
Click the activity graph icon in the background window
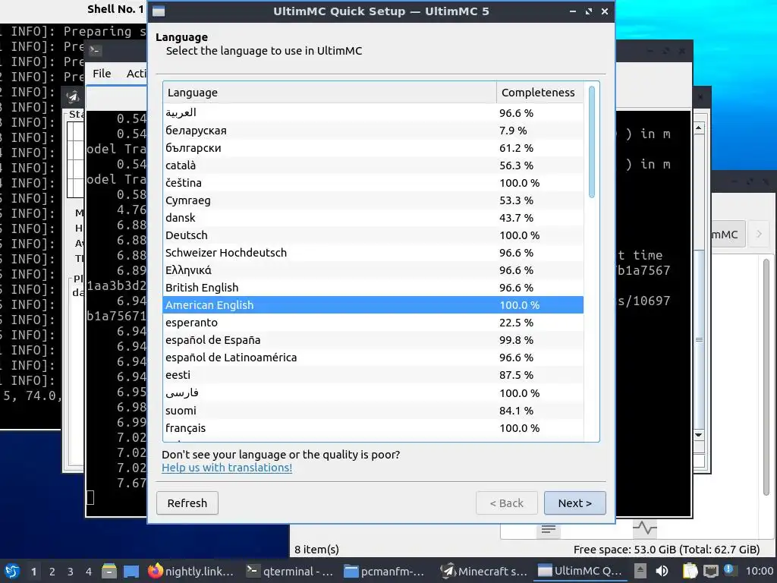(645, 528)
